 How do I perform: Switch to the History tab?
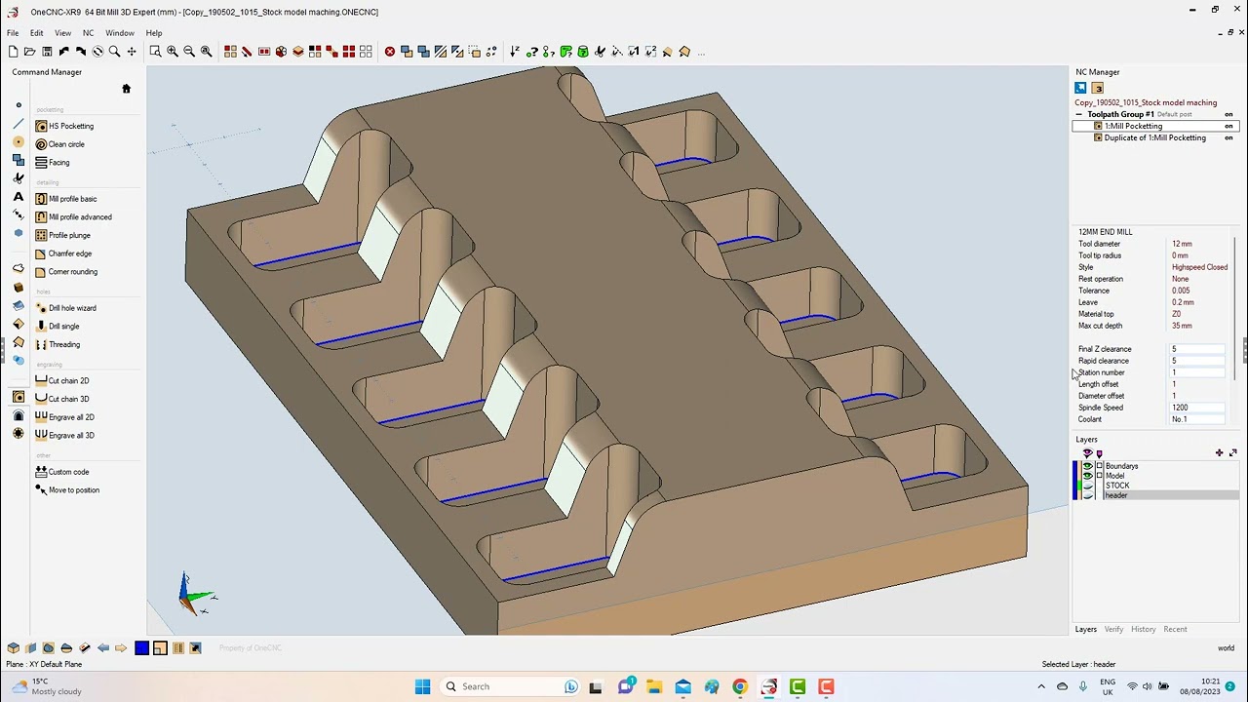click(x=1144, y=629)
